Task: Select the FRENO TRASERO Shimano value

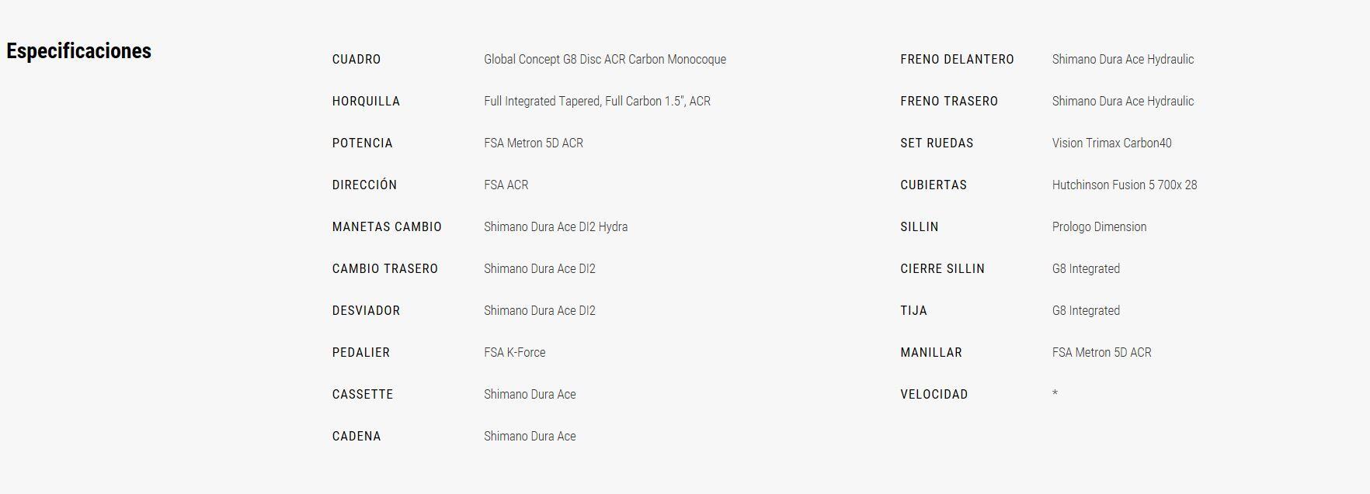Action: coord(1123,102)
